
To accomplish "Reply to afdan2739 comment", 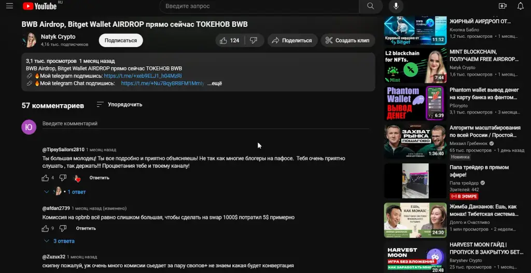I will 86,228.
